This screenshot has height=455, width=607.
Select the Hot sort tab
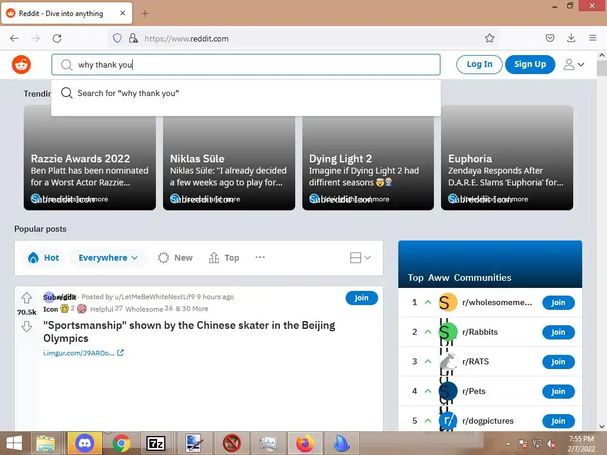[x=44, y=258]
